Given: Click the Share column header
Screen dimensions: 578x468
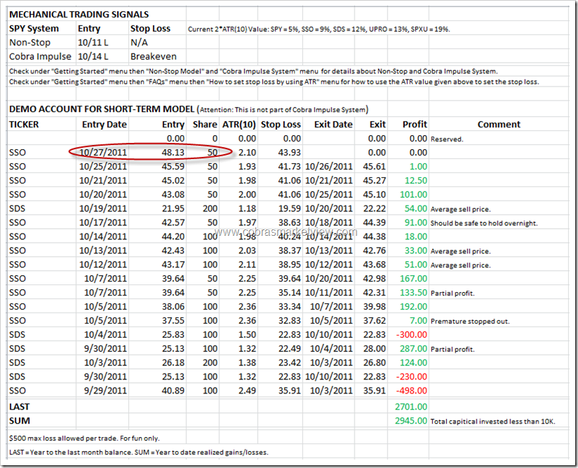Looking at the screenshot, I should pyautogui.click(x=204, y=125).
